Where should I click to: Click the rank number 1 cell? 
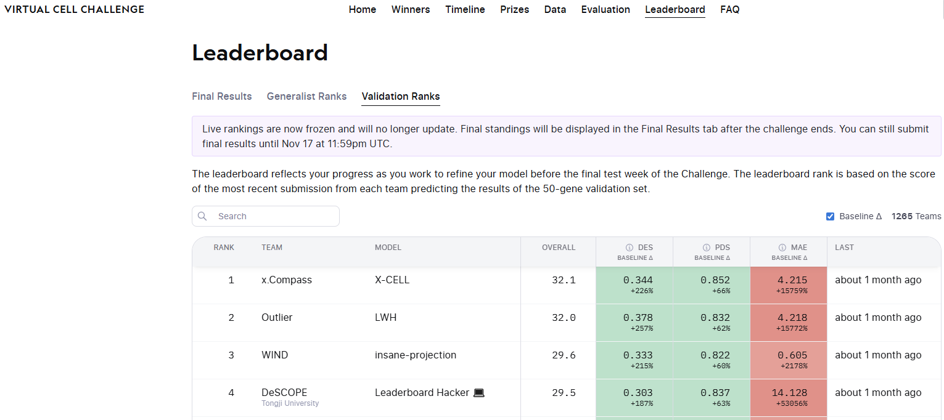pos(231,280)
